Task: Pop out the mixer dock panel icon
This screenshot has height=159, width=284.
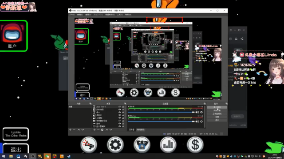Action: click(x=205, y=104)
